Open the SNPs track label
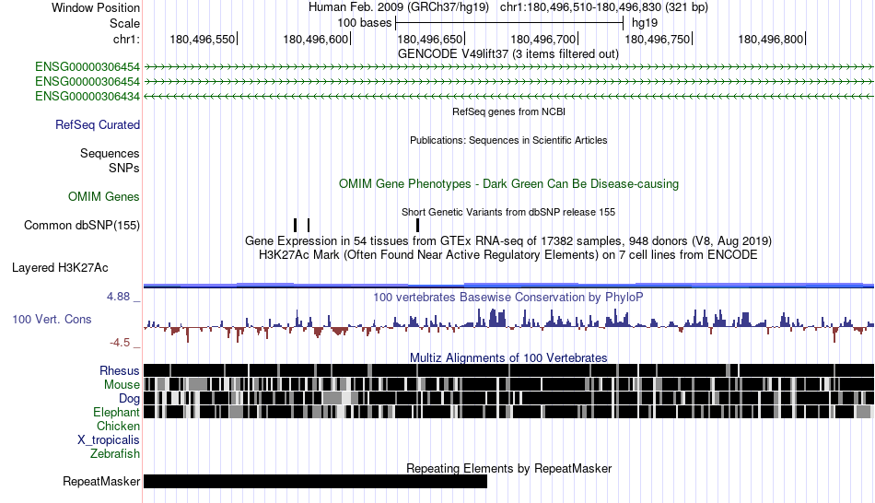Screen dimensions: 875x503 (124, 168)
